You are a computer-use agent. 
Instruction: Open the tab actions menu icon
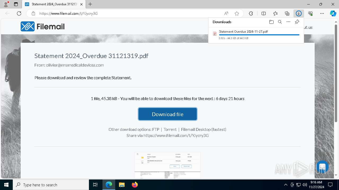pyautogui.click(x=16, y=4)
